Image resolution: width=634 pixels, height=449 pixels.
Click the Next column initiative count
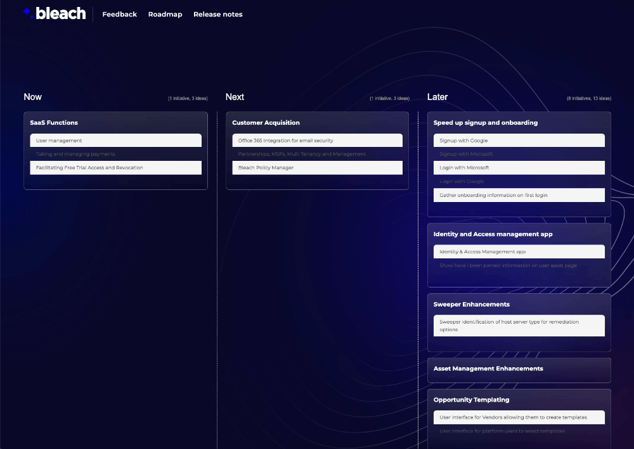coord(390,98)
